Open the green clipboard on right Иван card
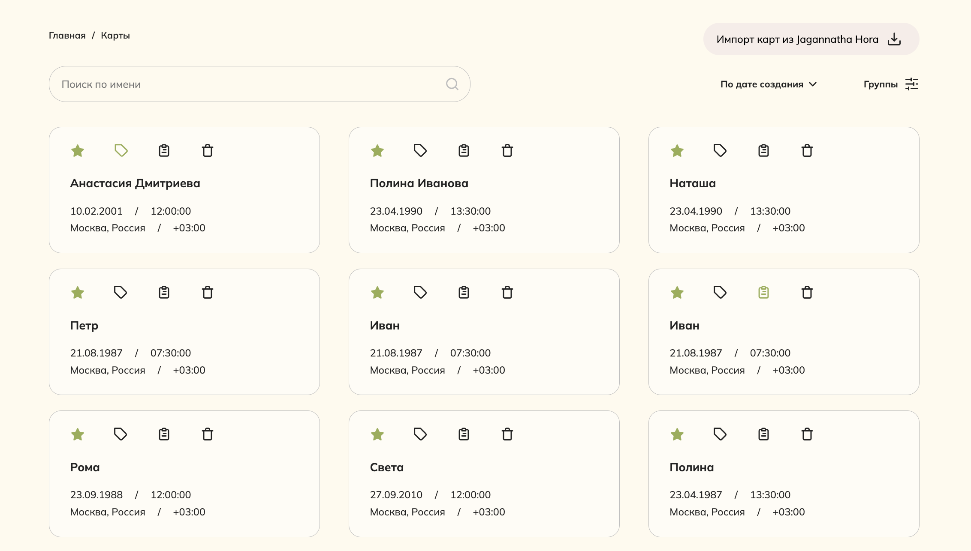This screenshot has height=551, width=971. (763, 292)
